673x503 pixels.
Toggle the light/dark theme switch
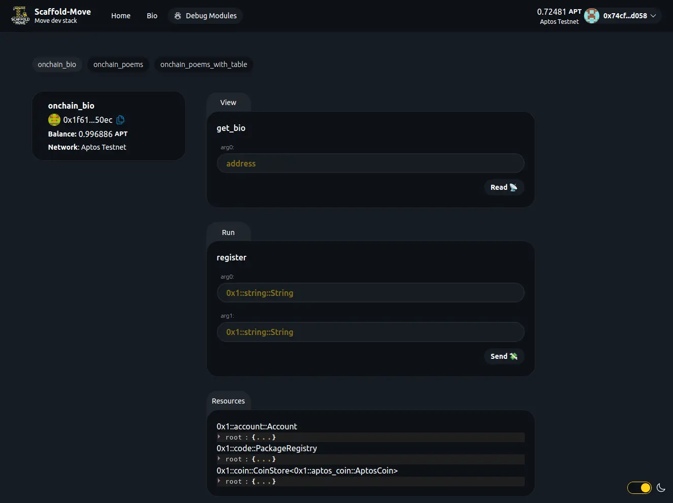pyautogui.click(x=639, y=488)
